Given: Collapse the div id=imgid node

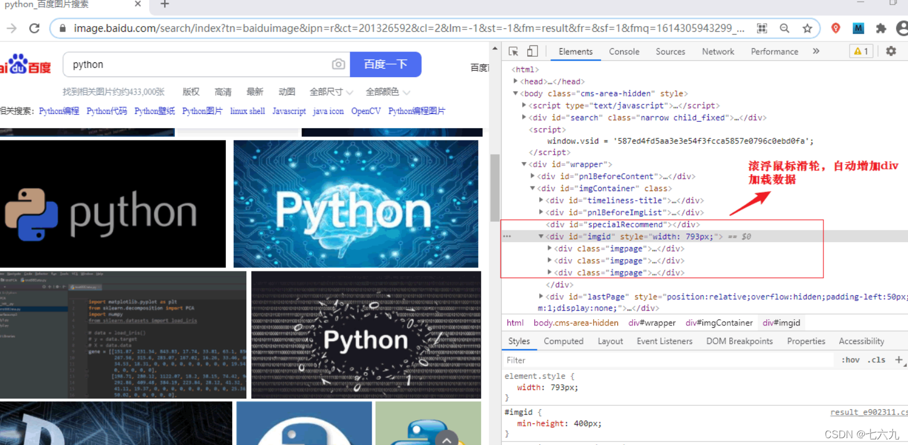Looking at the screenshot, I should (541, 236).
